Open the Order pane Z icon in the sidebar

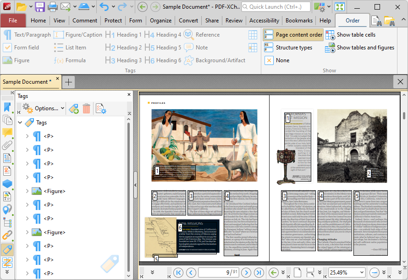click(x=7, y=262)
